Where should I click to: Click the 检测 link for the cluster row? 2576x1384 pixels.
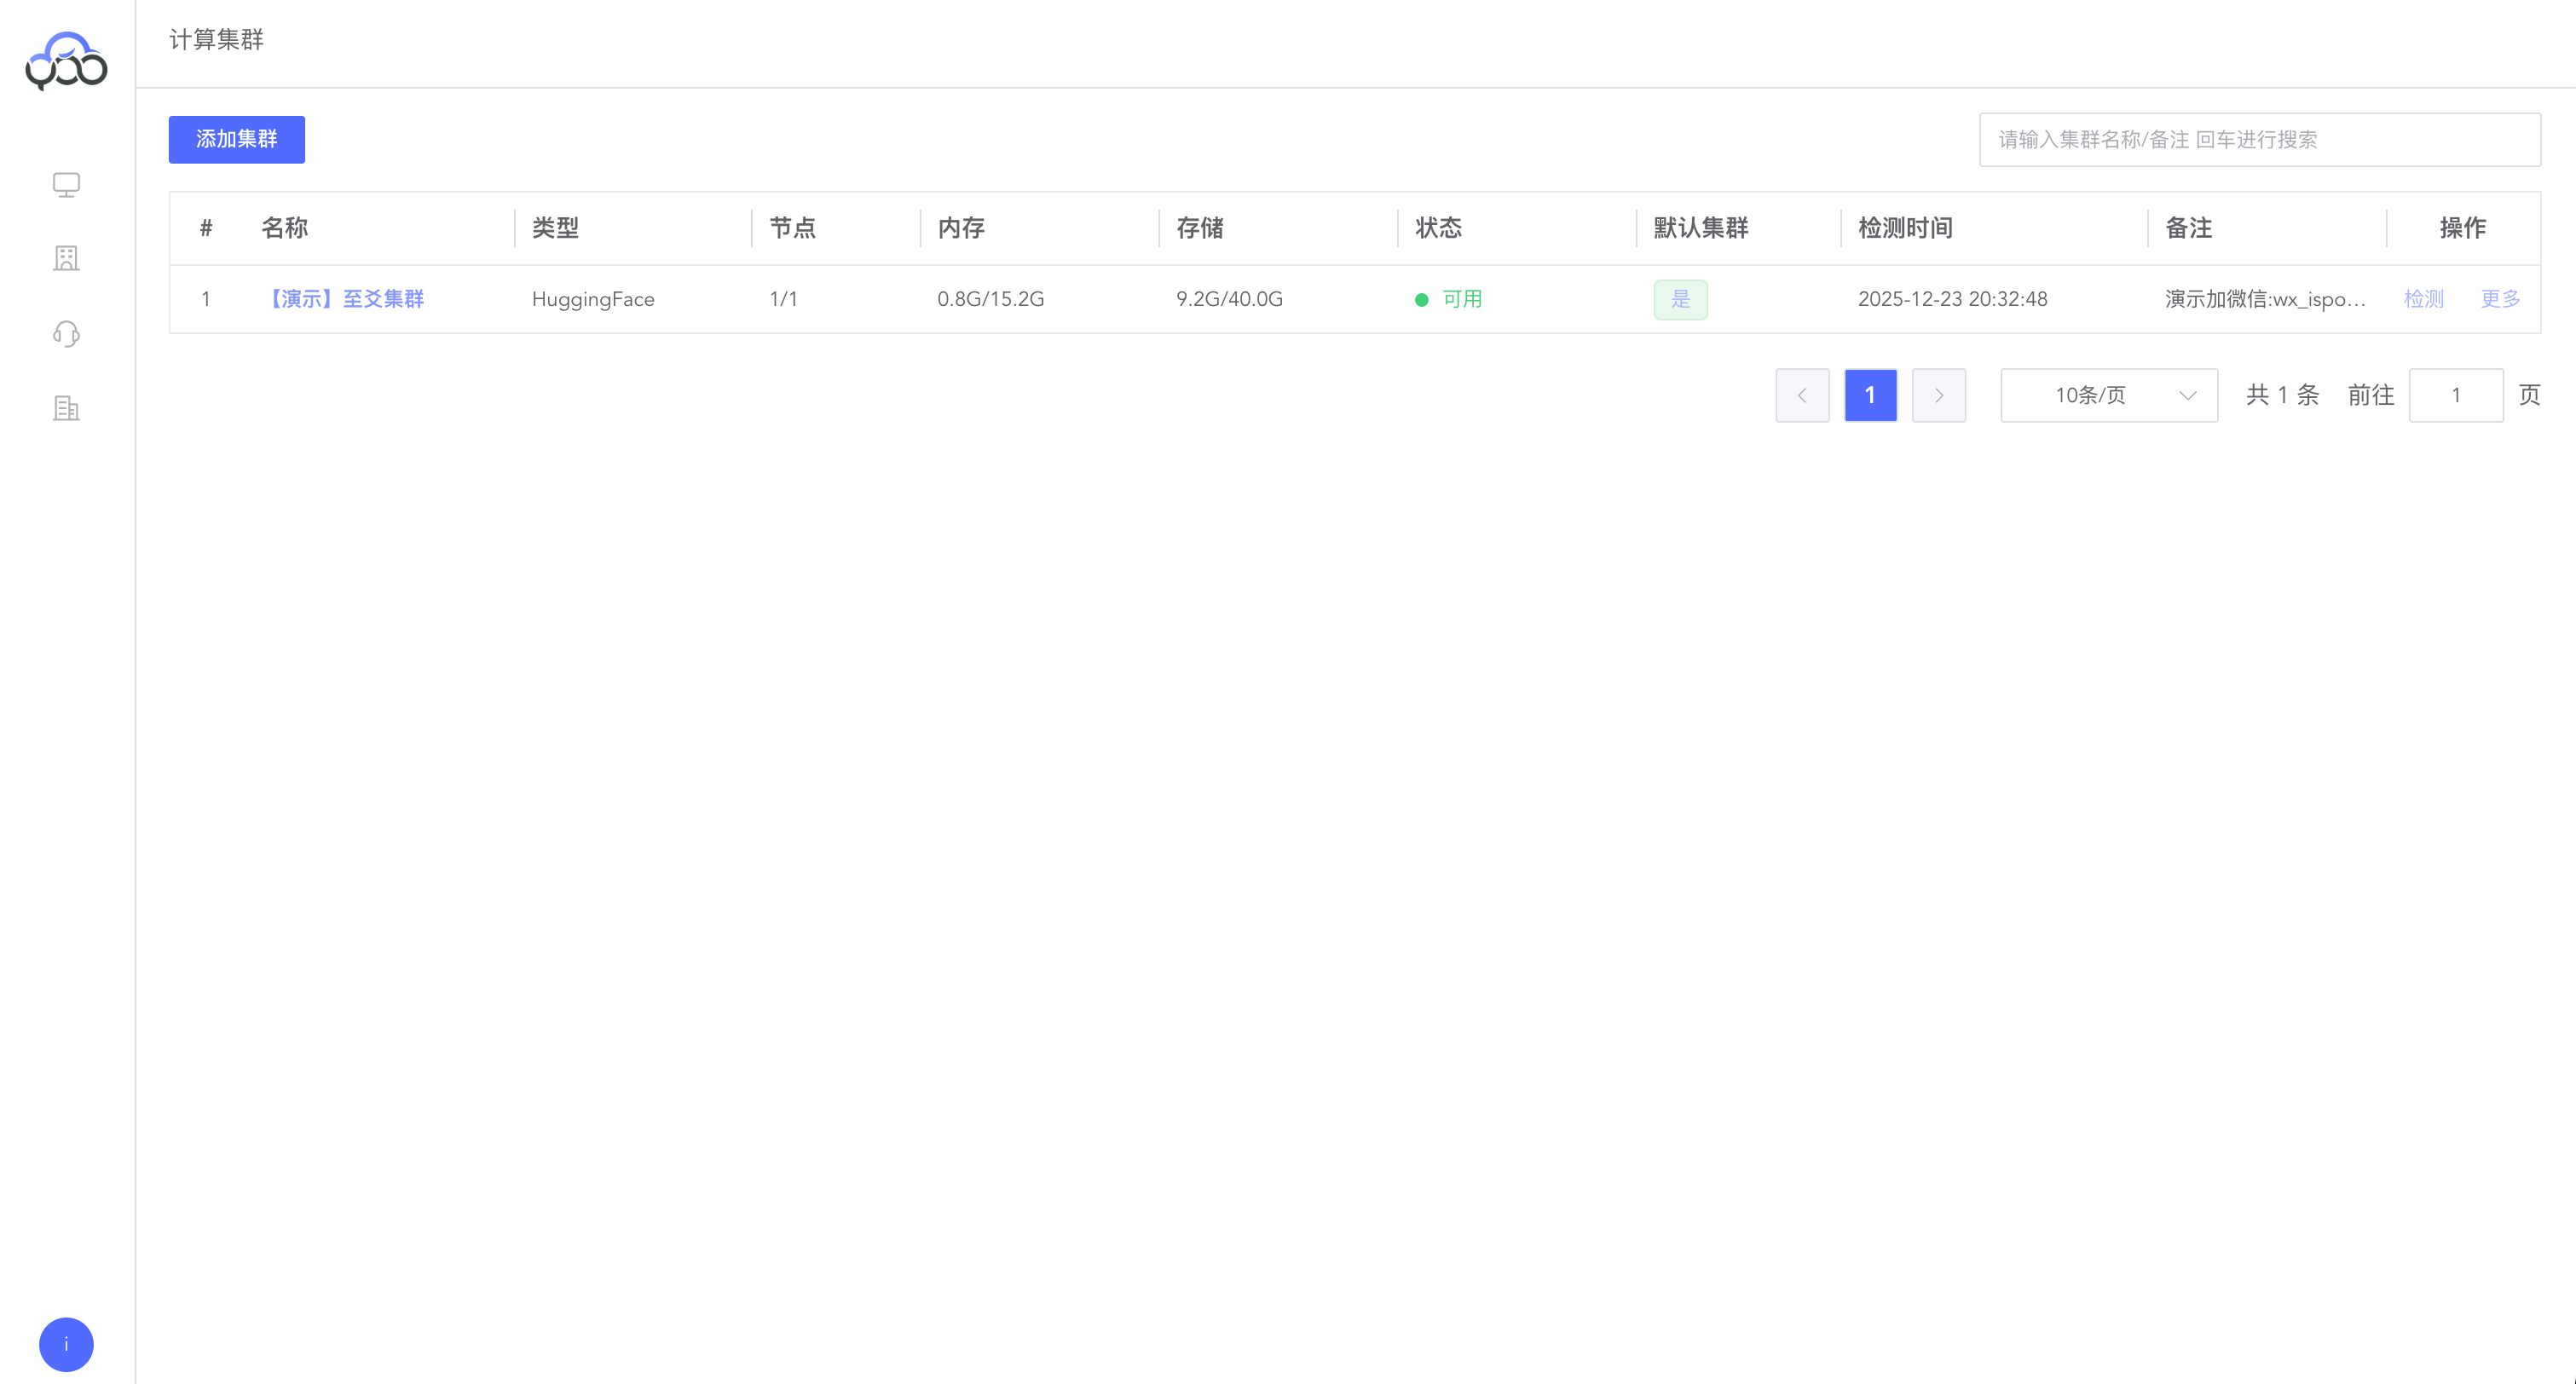click(x=2423, y=299)
